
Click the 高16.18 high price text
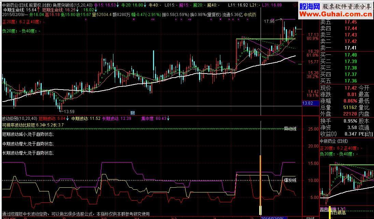(52, 15)
